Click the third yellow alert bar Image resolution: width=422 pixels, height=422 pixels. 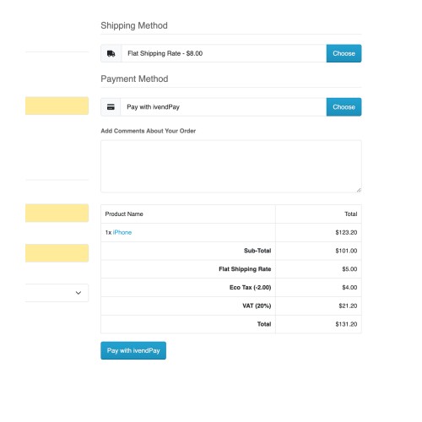(57, 253)
